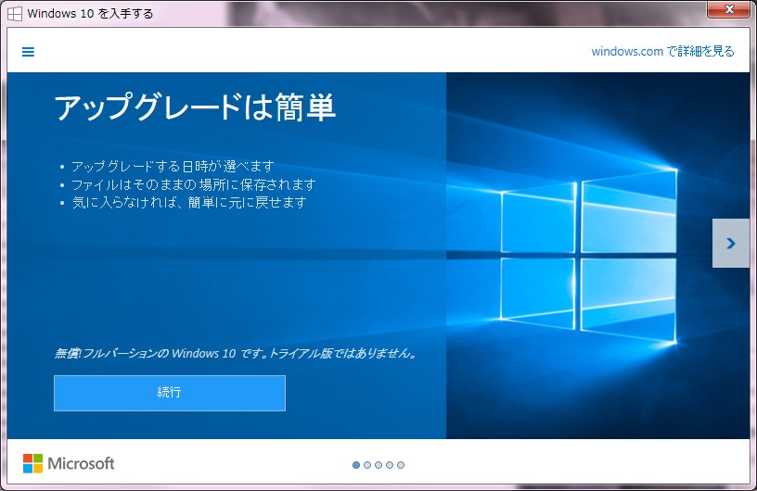The height and width of the screenshot is (491, 757).
Task: Click bullet ファイルはそのままの場所に保存されます
Action: click(x=194, y=184)
